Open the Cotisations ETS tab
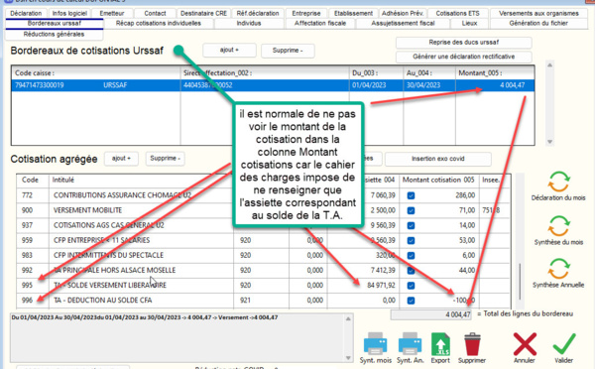 [x=457, y=13]
